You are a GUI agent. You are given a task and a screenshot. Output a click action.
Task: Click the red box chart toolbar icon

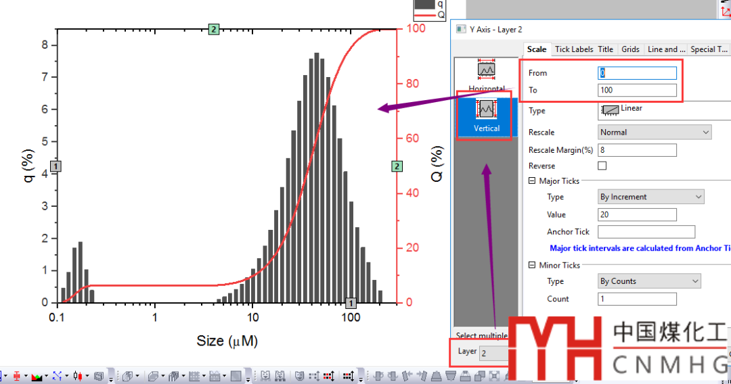coord(17,376)
